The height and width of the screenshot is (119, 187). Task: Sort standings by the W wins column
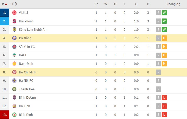pyautogui.click(x=106, y=4)
